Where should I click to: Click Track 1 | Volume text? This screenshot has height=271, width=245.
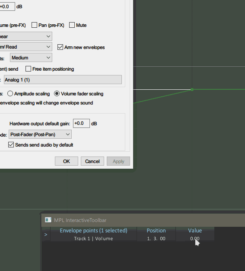click(x=94, y=238)
